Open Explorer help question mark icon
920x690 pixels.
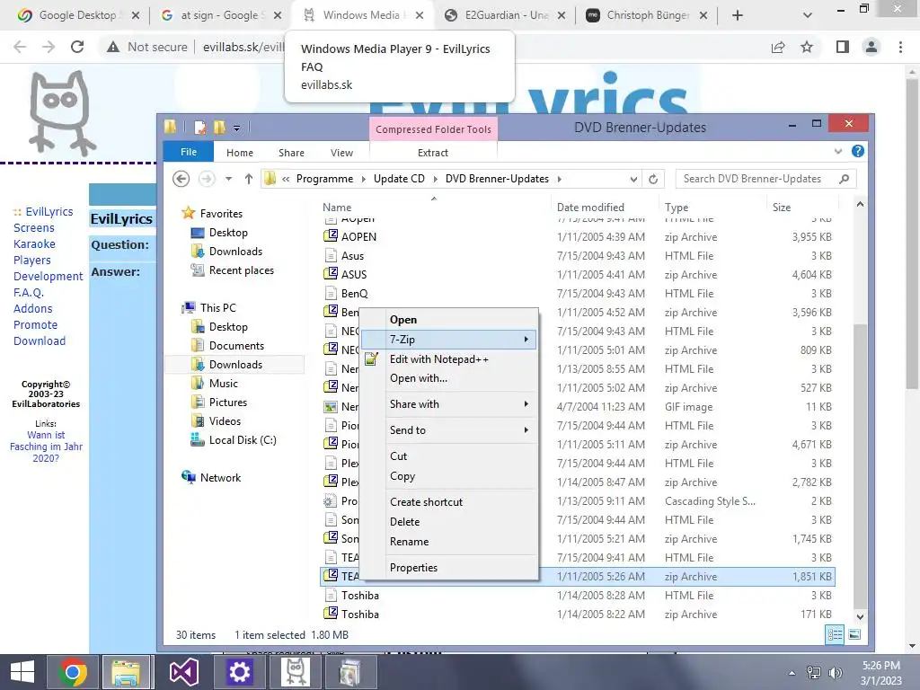click(858, 151)
